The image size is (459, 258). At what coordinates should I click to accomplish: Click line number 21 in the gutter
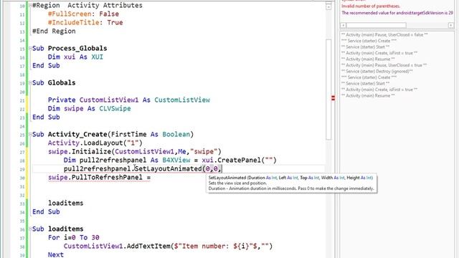pos(22,100)
